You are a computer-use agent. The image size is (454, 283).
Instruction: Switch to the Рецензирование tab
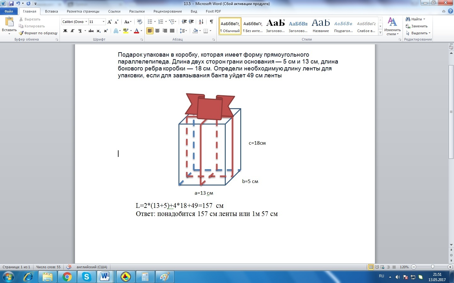coord(168,11)
